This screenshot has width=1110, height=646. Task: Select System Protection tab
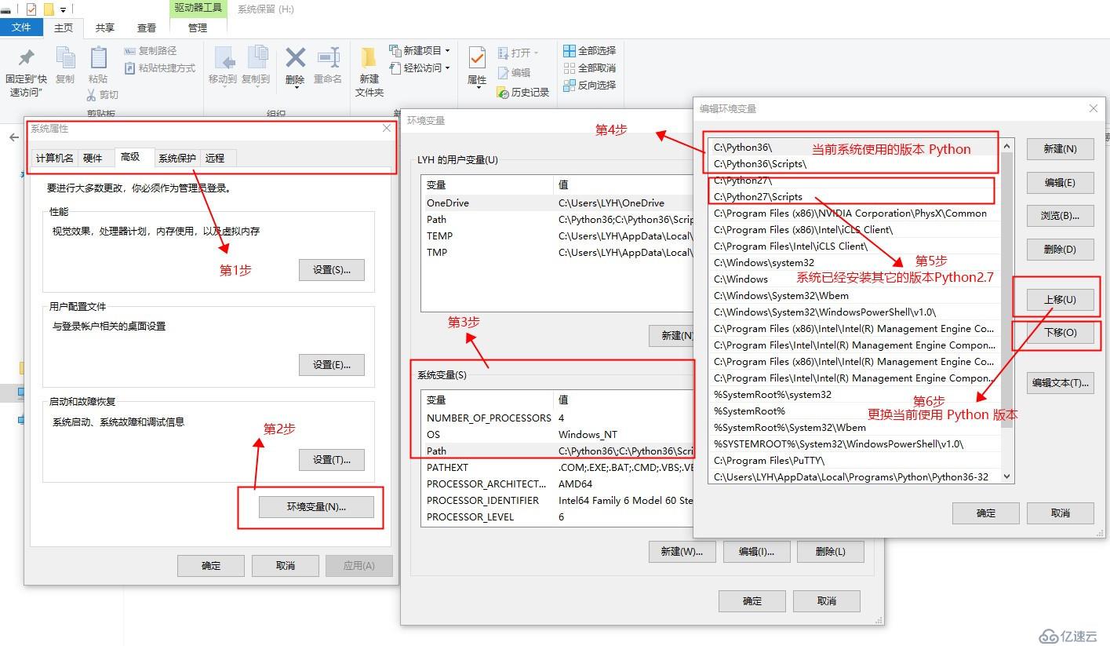pos(177,158)
